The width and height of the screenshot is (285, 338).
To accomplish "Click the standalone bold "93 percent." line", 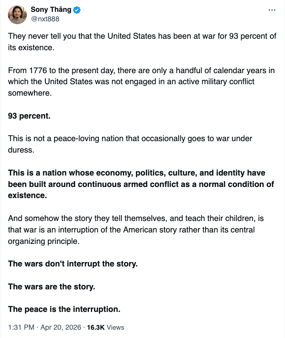I will 29,116.
